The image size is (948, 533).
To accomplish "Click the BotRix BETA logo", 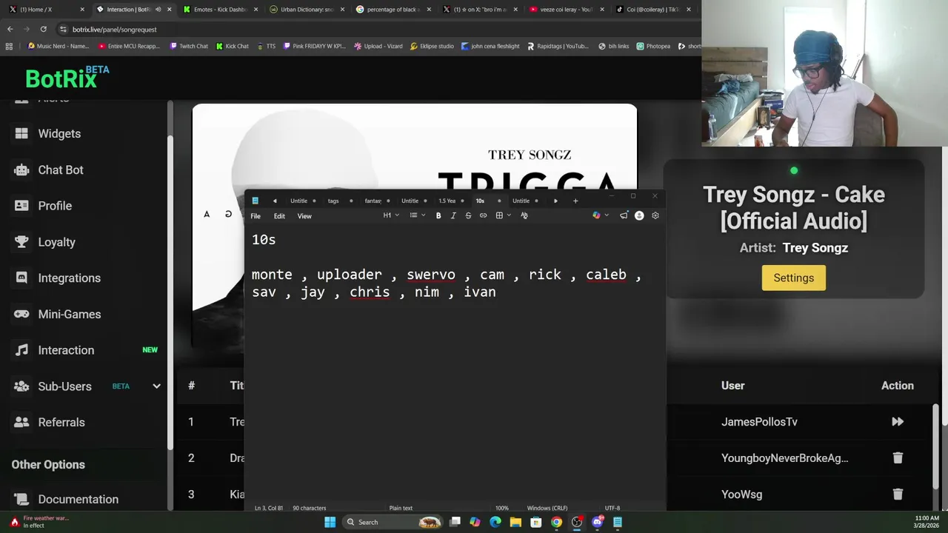I will click(67, 77).
